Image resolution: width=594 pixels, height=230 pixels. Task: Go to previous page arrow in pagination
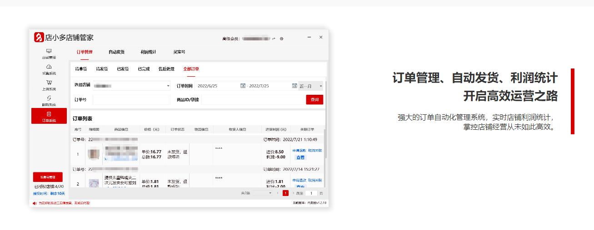coord(278,193)
